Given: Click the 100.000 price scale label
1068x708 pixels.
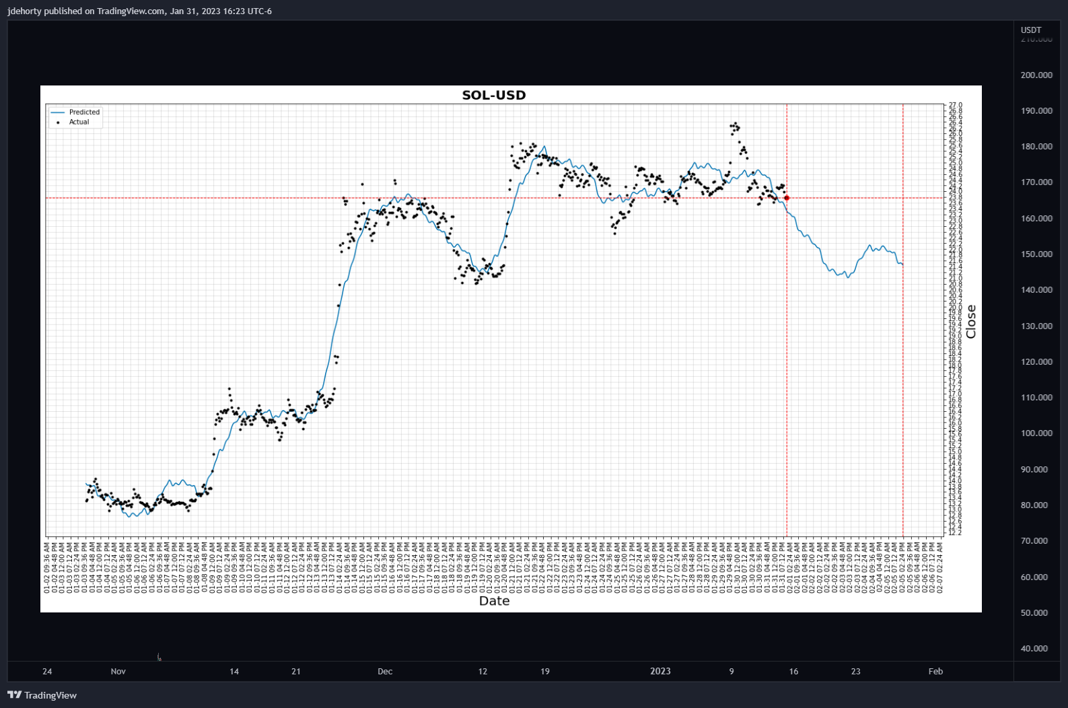Looking at the screenshot, I should 1036,433.
